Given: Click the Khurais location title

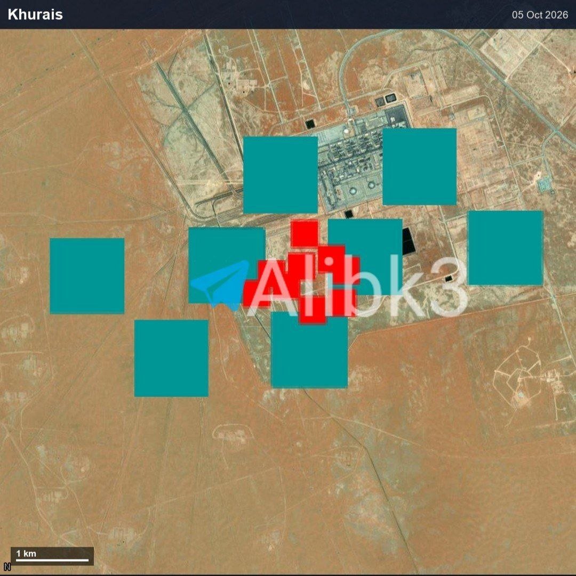Looking at the screenshot, I should (35, 14).
